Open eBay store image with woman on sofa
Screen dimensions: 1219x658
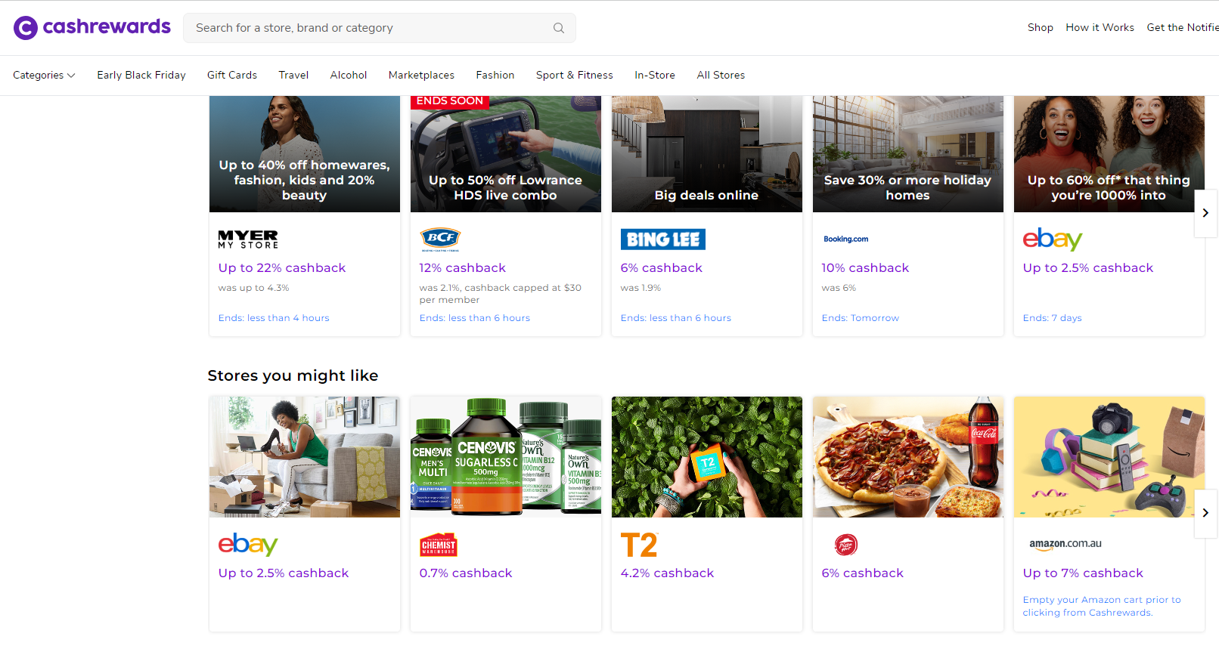(305, 457)
